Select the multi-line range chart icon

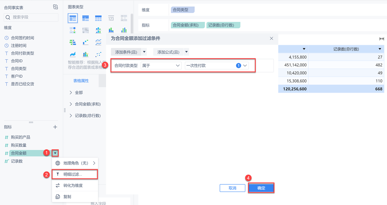98,42
